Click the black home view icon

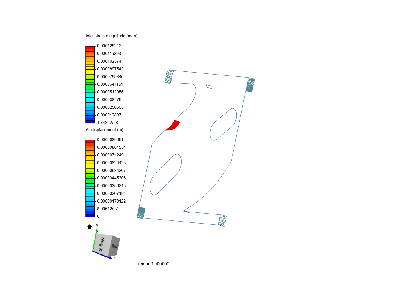tap(90, 227)
